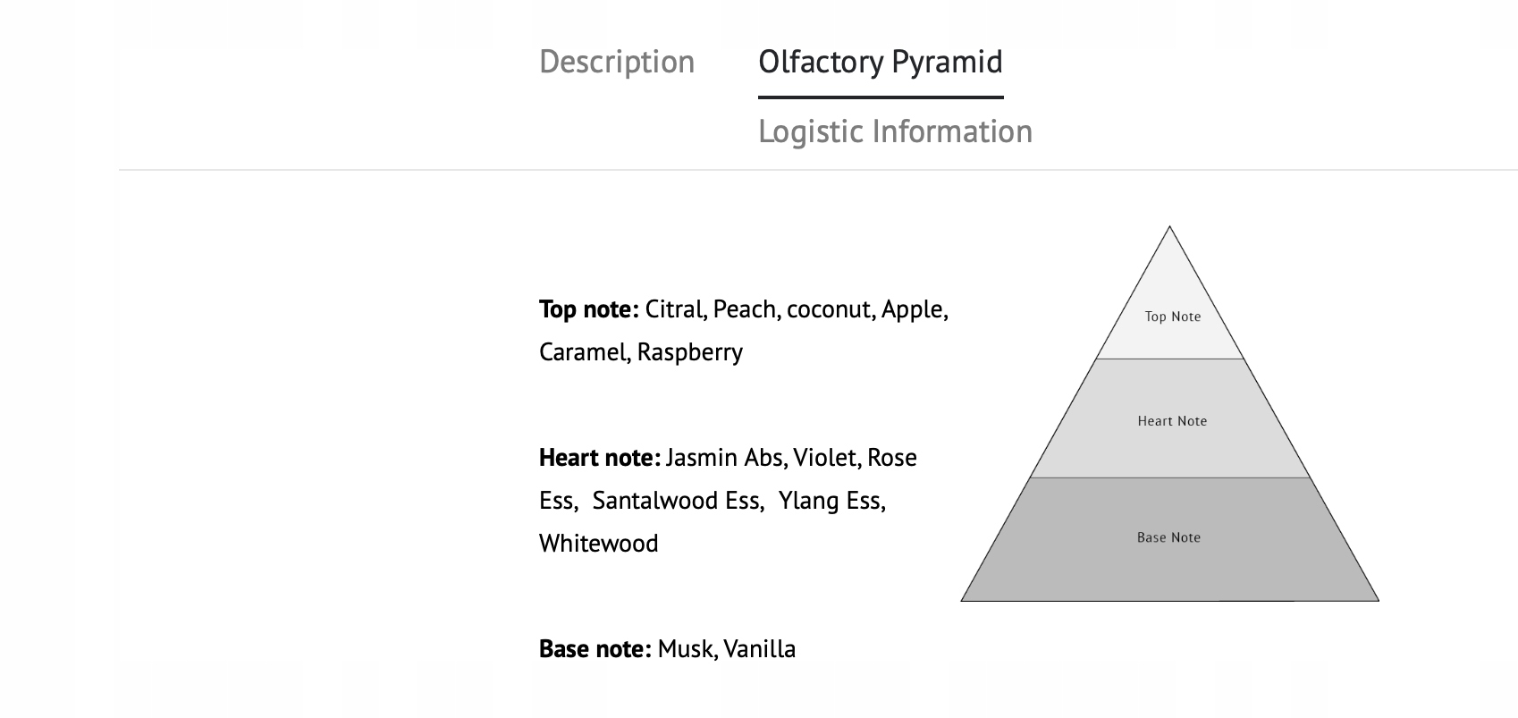Screen dimensions: 1518x718
Task: Click the bold 'Base note:' heading
Action: pos(595,649)
